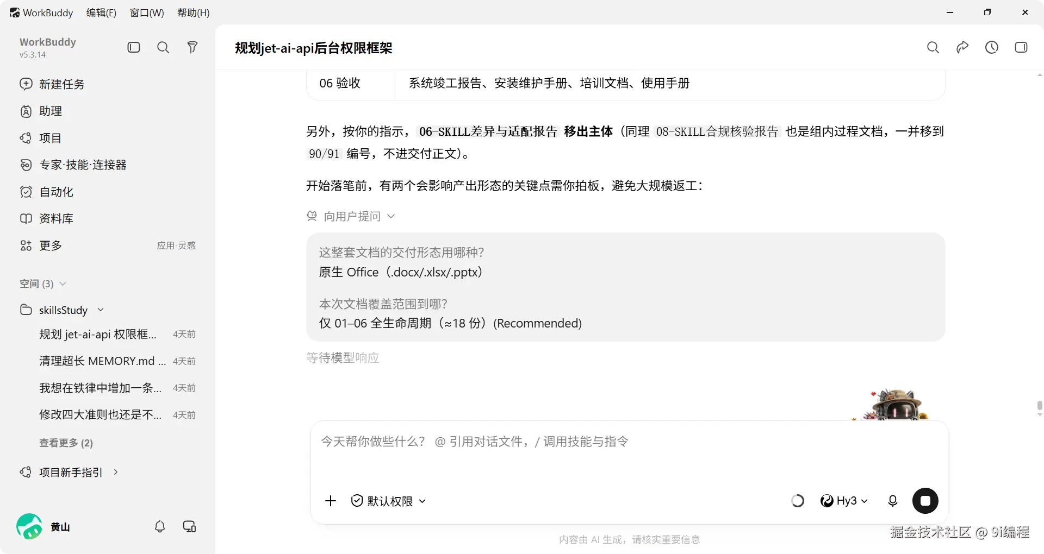Open the history clock icon
The width and height of the screenshot is (1044, 554).
pyautogui.click(x=992, y=47)
